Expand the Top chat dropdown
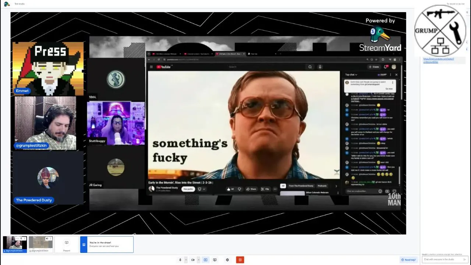 coord(351,75)
